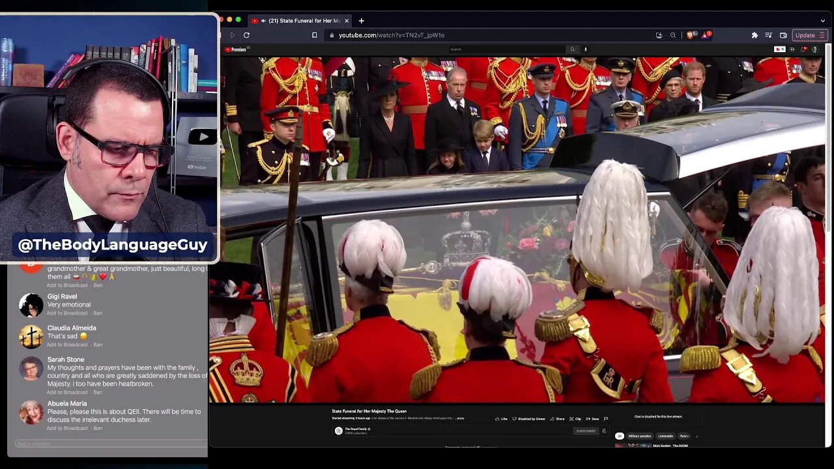This screenshot has height=469, width=834.
Task: Click the YouTube search magnifier button
Action: pyautogui.click(x=573, y=50)
